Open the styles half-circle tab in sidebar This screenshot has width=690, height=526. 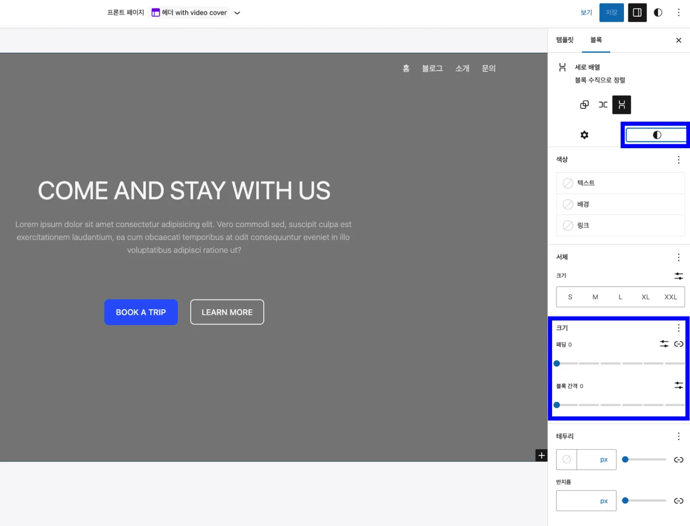[x=657, y=135]
